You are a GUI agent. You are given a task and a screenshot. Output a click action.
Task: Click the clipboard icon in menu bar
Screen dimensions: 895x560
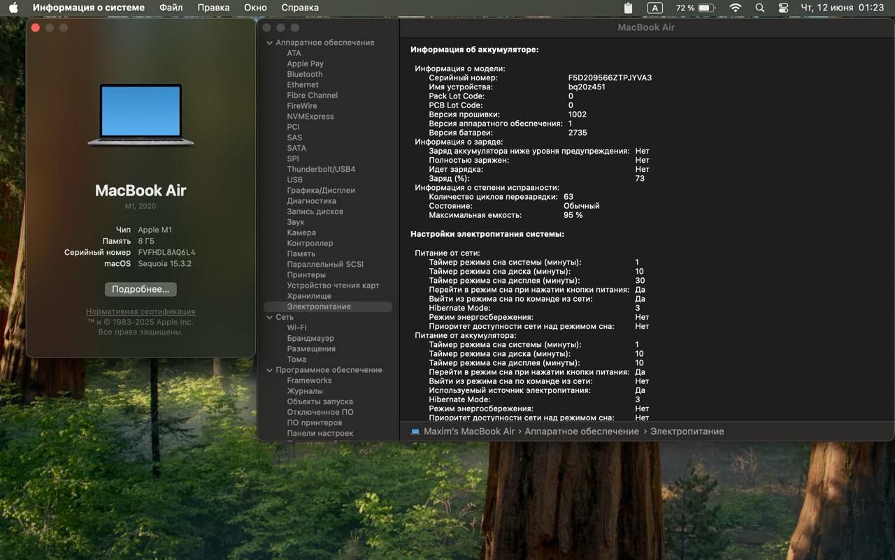628,8
